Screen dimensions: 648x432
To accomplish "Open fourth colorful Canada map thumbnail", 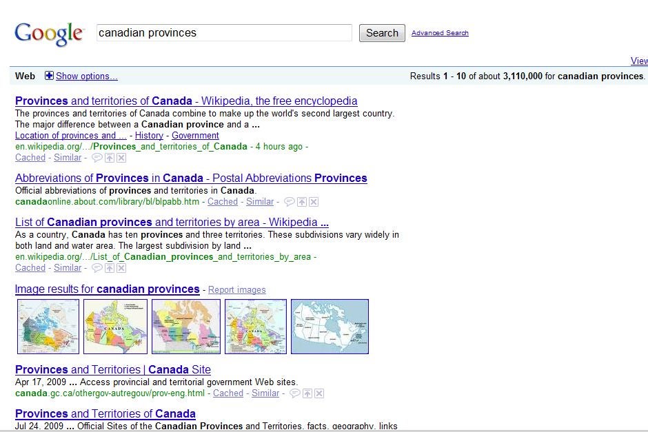I will tap(255, 327).
